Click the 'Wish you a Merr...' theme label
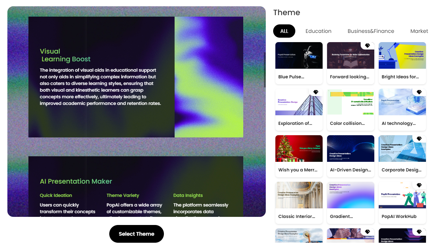This screenshot has height=249, width=440. pos(298,170)
